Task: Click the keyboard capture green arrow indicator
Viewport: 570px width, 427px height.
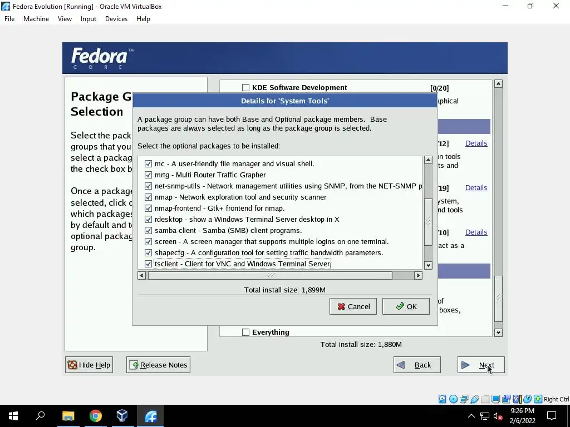Action: coord(538,399)
